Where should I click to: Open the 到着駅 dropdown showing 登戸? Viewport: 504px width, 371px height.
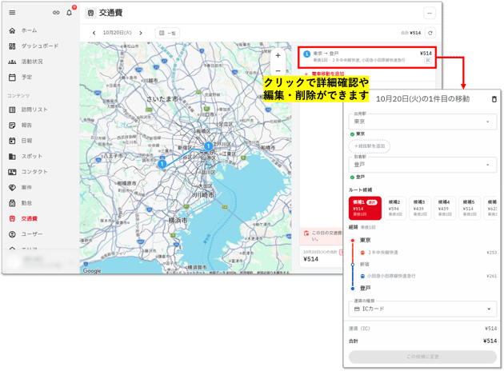point(422,165)
